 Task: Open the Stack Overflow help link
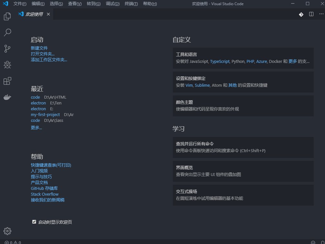[44, 194]
